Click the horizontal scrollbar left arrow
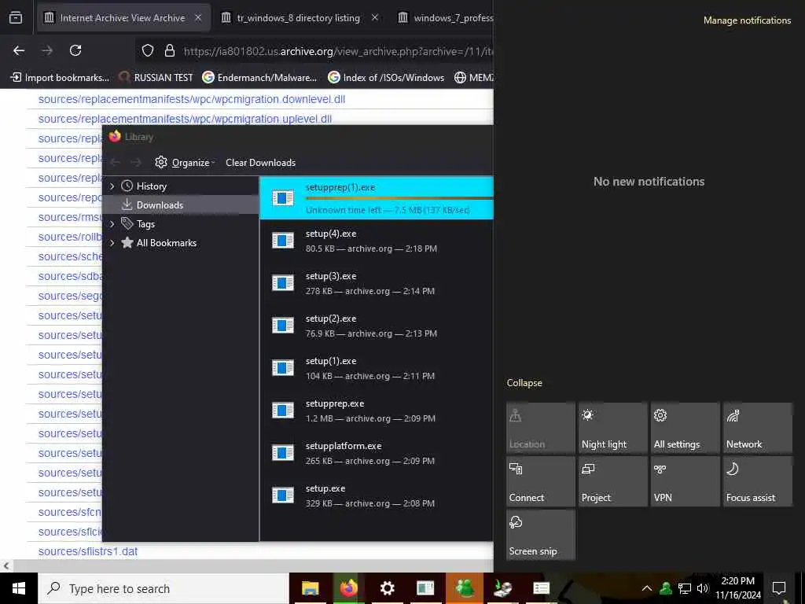The image size is (805, 604). pyautogui.click(x=6, y=566)
